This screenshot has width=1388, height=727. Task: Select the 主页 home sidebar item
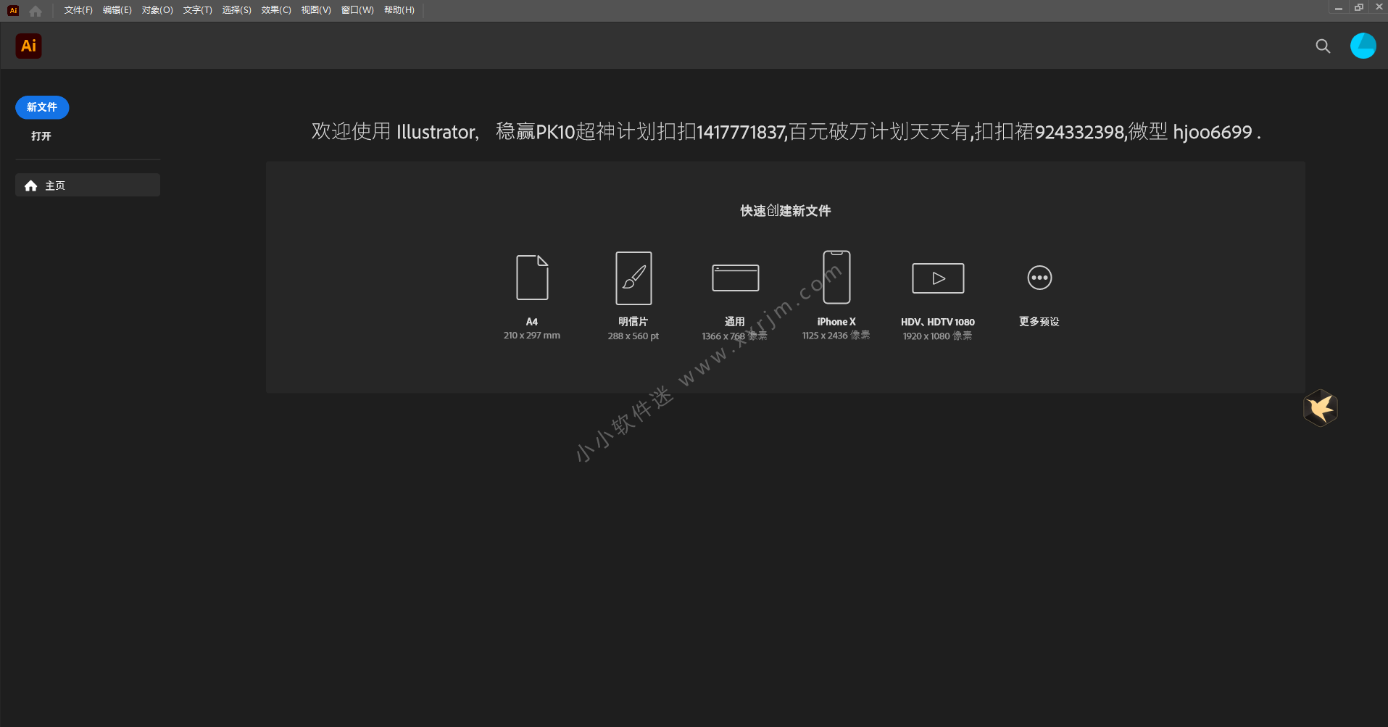(x=88, y=185)
